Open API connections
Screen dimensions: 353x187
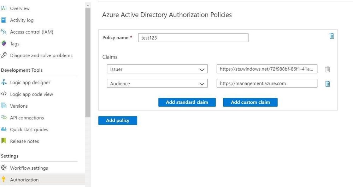tap(27, 118)
